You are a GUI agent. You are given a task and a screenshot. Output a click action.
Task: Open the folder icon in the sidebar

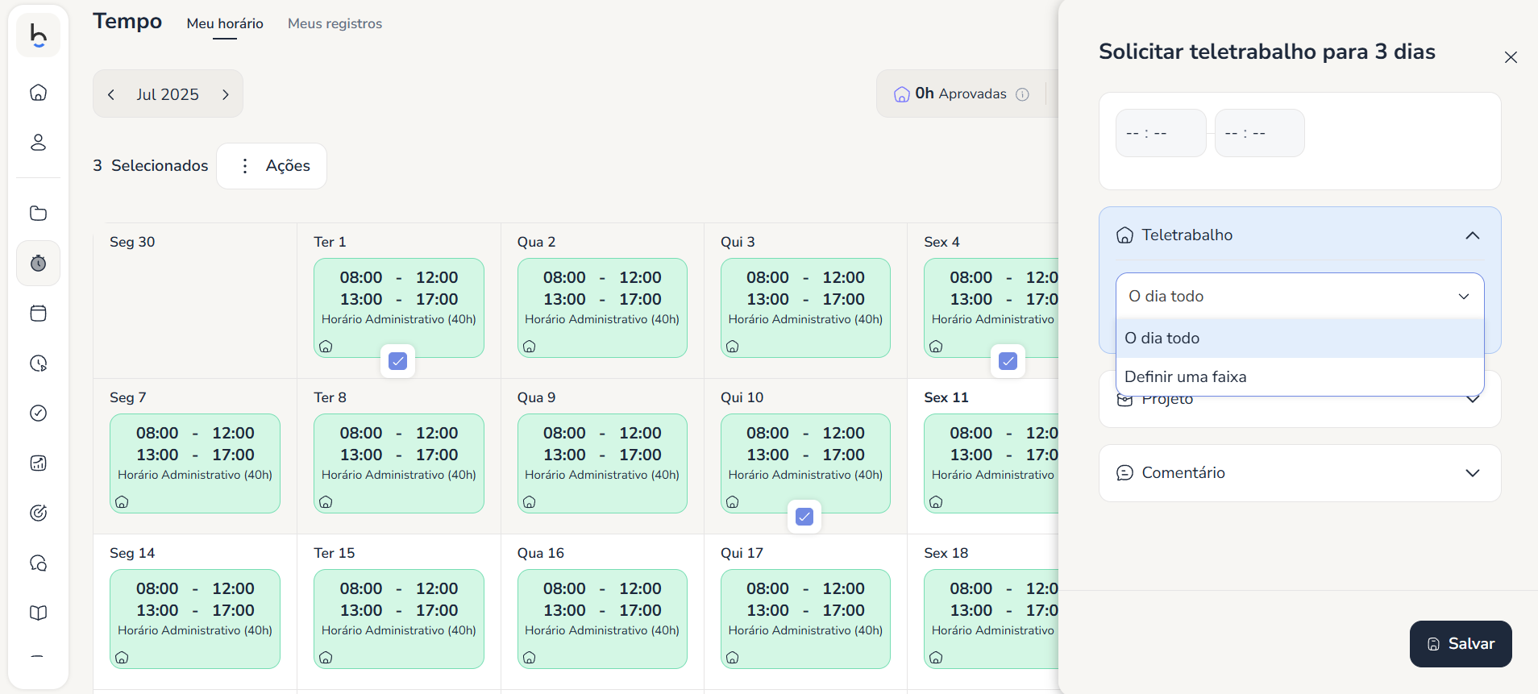click(38, 214)
